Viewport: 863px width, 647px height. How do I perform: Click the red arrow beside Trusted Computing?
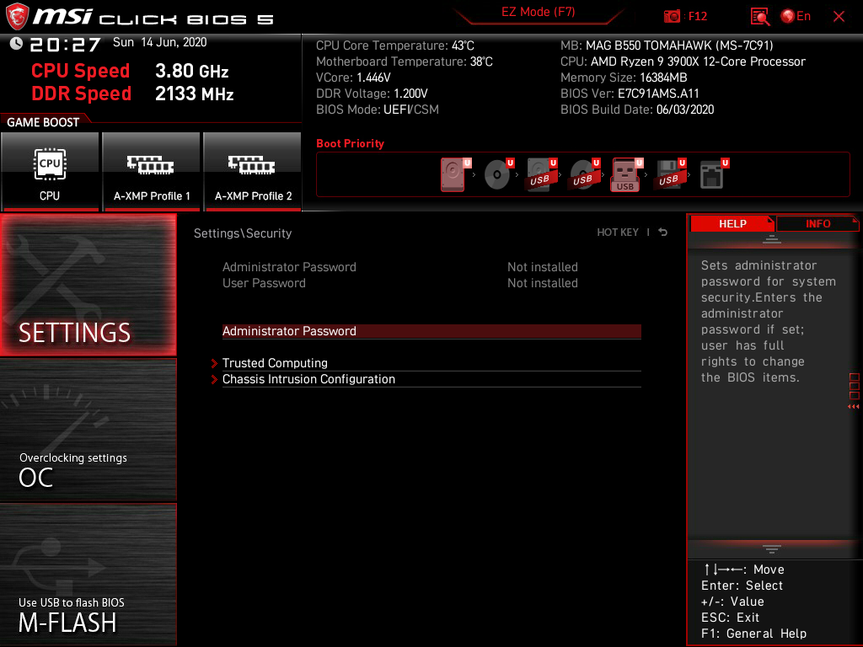click(x=214, y=363)
